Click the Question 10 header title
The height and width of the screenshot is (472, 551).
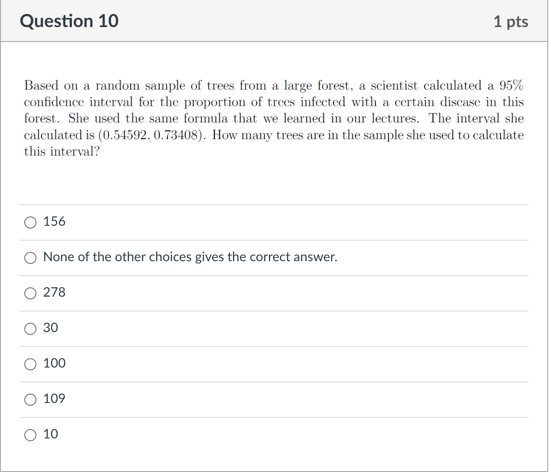pyautogui.click(x=69, y=21)
